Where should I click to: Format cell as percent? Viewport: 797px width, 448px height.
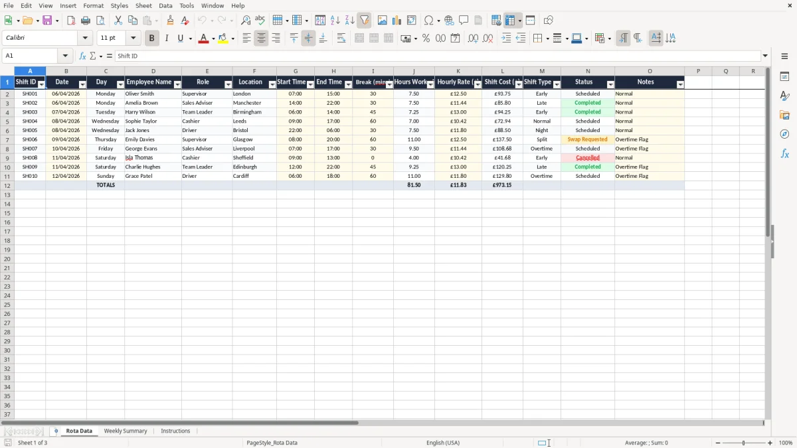pos(426,38)
